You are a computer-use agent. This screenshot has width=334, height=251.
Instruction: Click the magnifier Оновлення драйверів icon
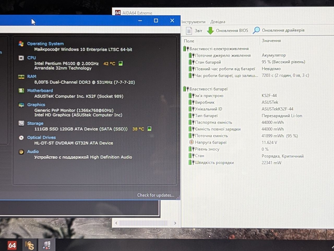tap(256, 30)
